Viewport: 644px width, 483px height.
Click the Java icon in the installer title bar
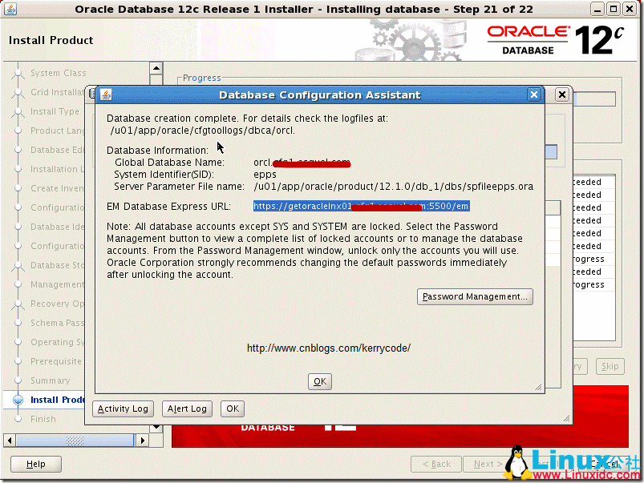coord(10,9)
